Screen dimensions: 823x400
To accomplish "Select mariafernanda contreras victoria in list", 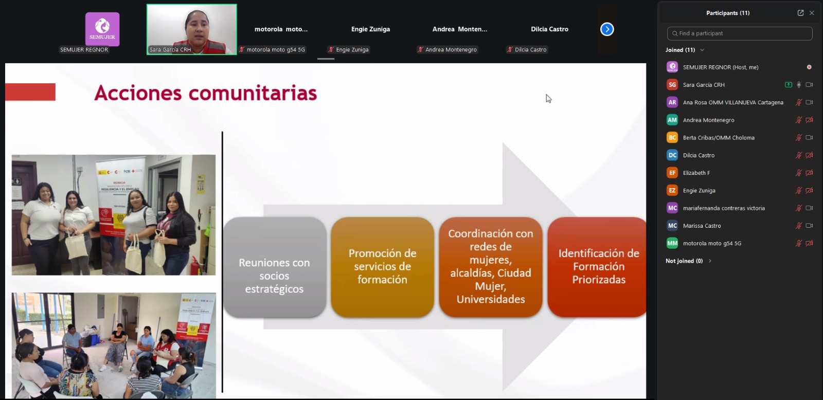I will [x=723, y=208].
